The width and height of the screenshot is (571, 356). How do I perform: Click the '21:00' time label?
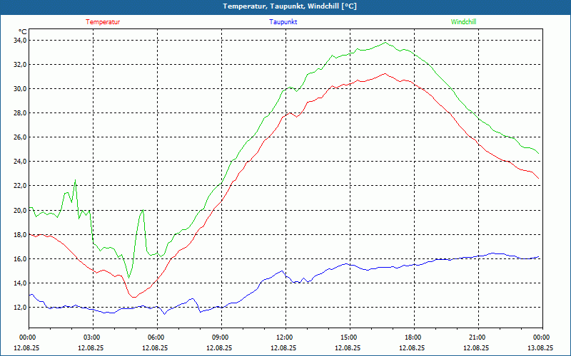(477, 337)
